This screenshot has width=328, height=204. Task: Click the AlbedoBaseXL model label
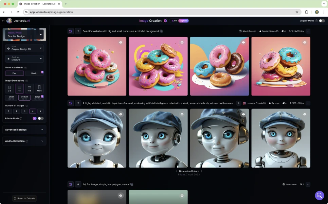coord(248,31)
